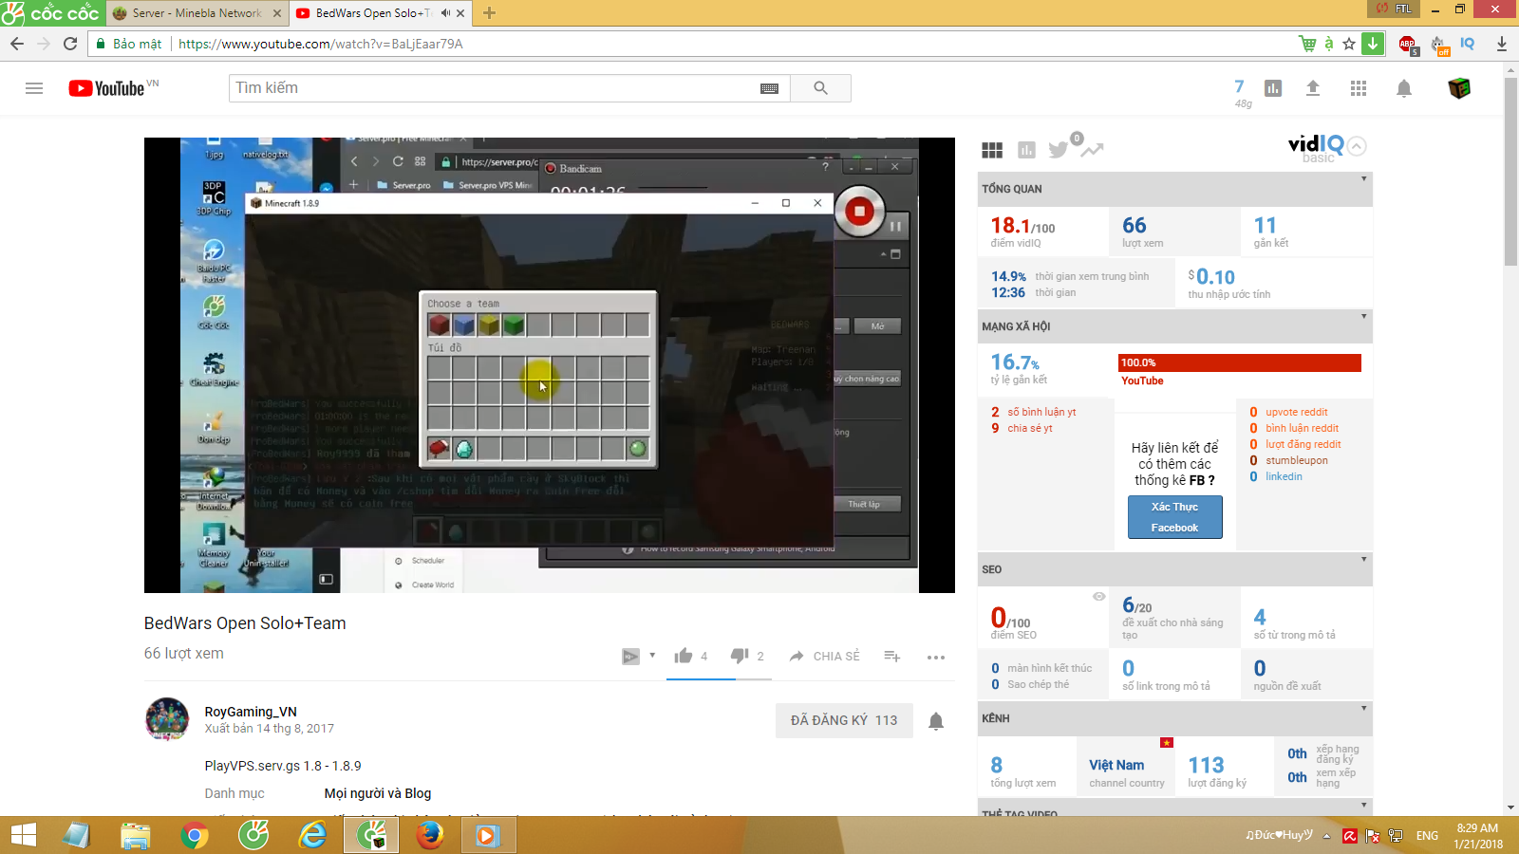Click the vidIQ grid view icon
Image resolution: width=1519 pixels, height=854 pixels.
coord(992,150)
